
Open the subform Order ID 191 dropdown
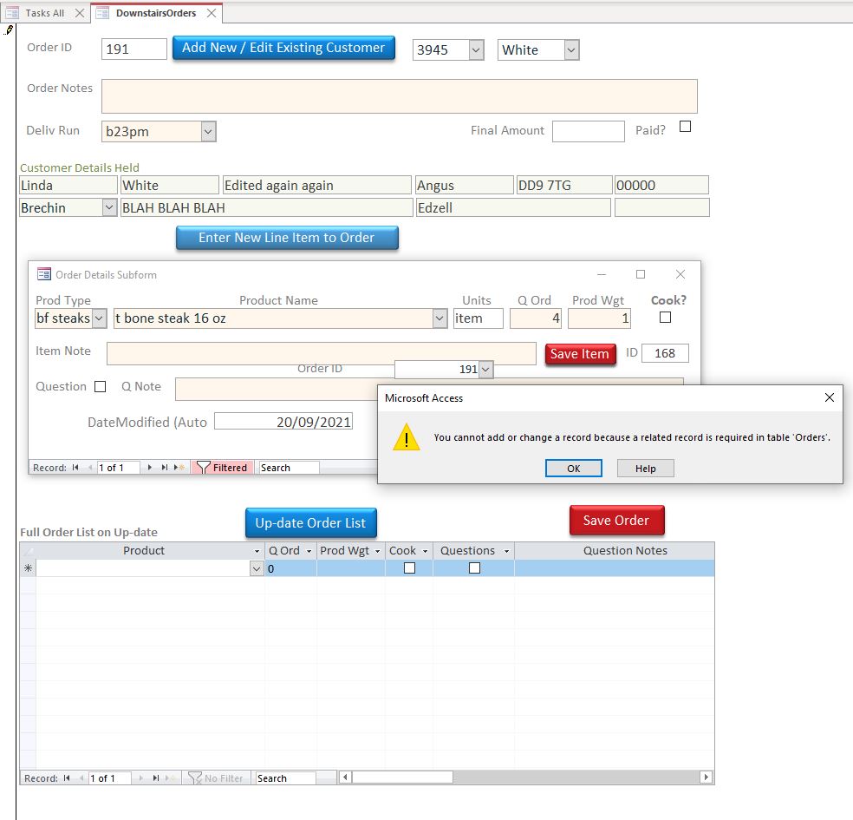pos(486,369)
